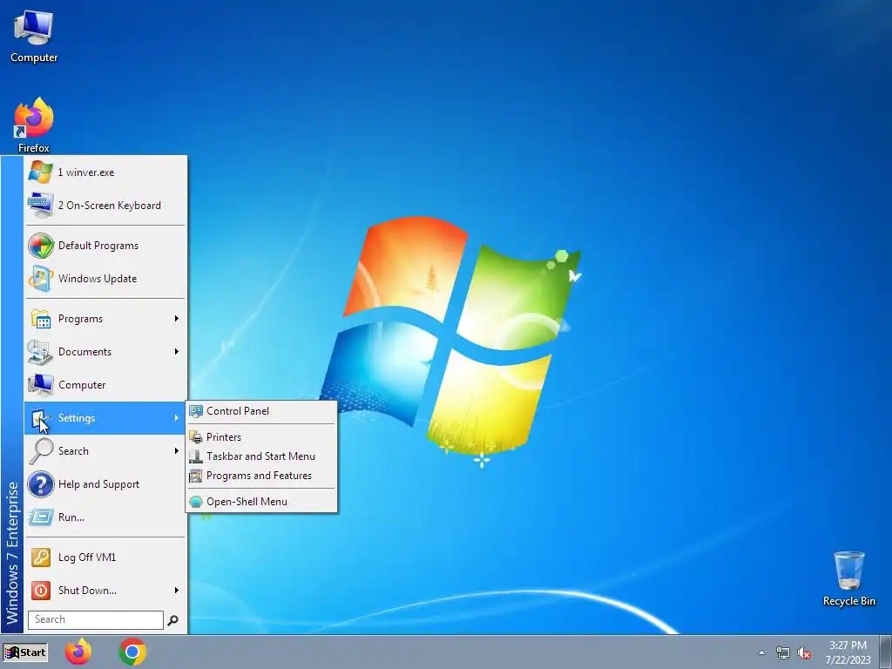This screenshot has height=669, width=892.
Task: Expand the Search submenu arrow
Action: pyautogui.click(x=176, y=451)
